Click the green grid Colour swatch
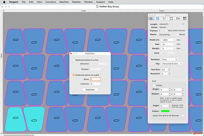This screenshot has height=136, width=204. (165, 111)
